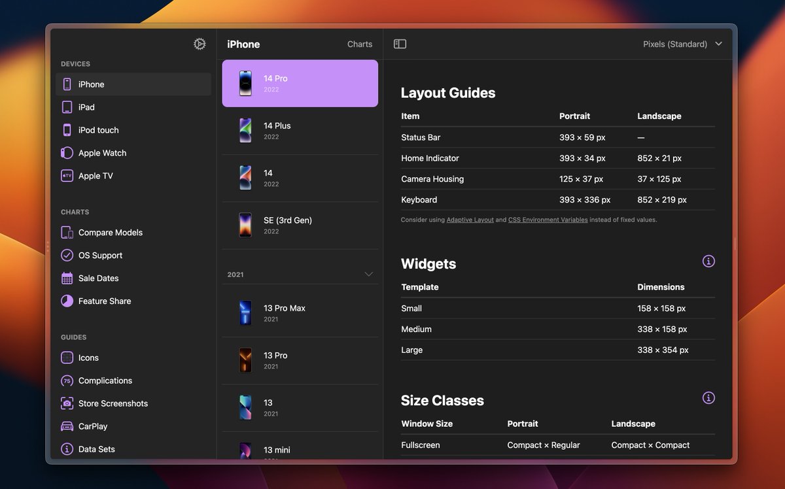Viewport: 785px width, 489px height.
Task: Click the Data Sets info icon
Action: click(x=67, y=449)
